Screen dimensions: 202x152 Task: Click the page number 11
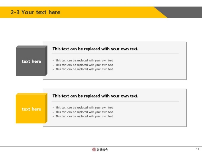pyautogui.click(x=198, y=149)
